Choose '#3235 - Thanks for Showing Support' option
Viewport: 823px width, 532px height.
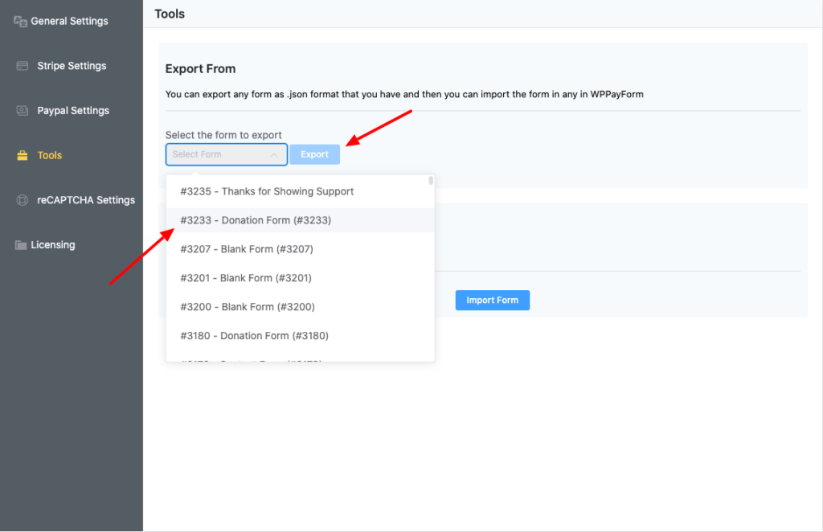pos(267,191)
